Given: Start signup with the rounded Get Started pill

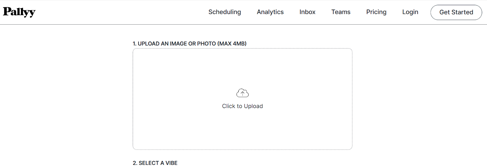Looking at the screenshot, I should click(x=456, y=12).
